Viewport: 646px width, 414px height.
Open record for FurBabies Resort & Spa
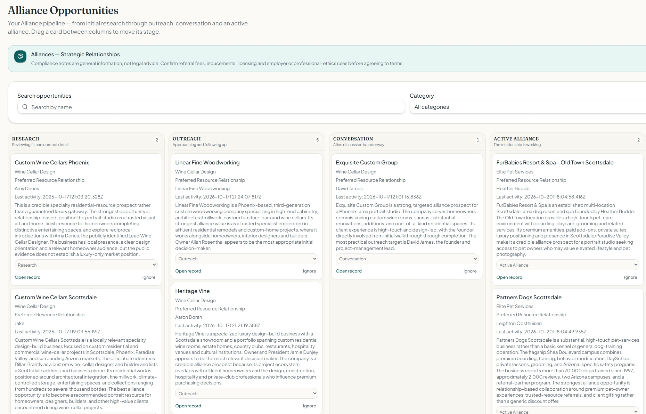509,277
